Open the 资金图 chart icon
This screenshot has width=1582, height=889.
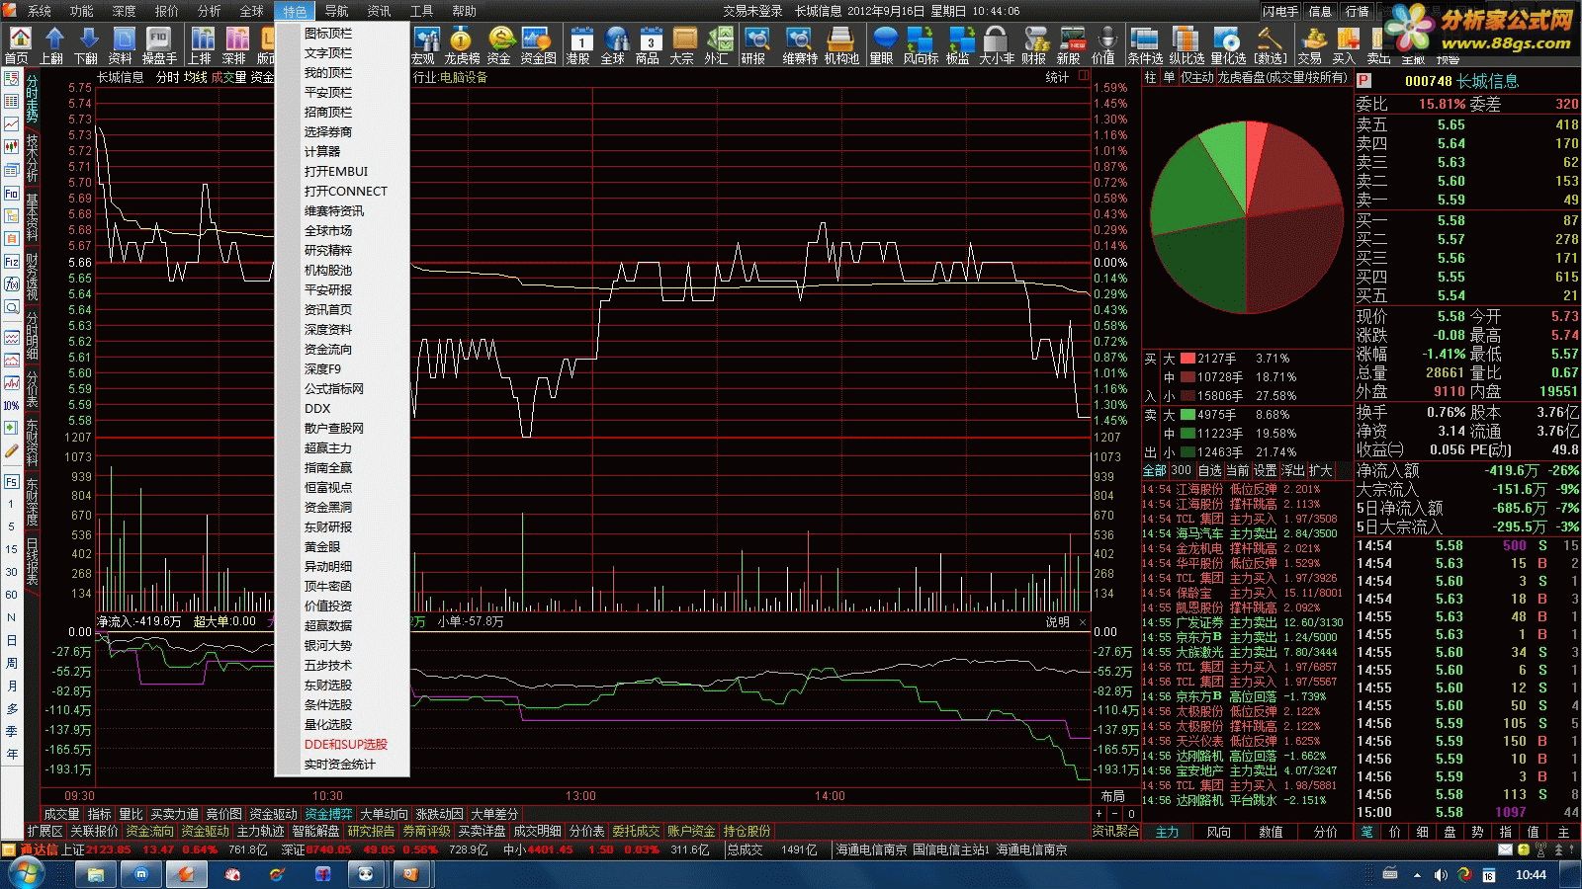tap(538, 45)
